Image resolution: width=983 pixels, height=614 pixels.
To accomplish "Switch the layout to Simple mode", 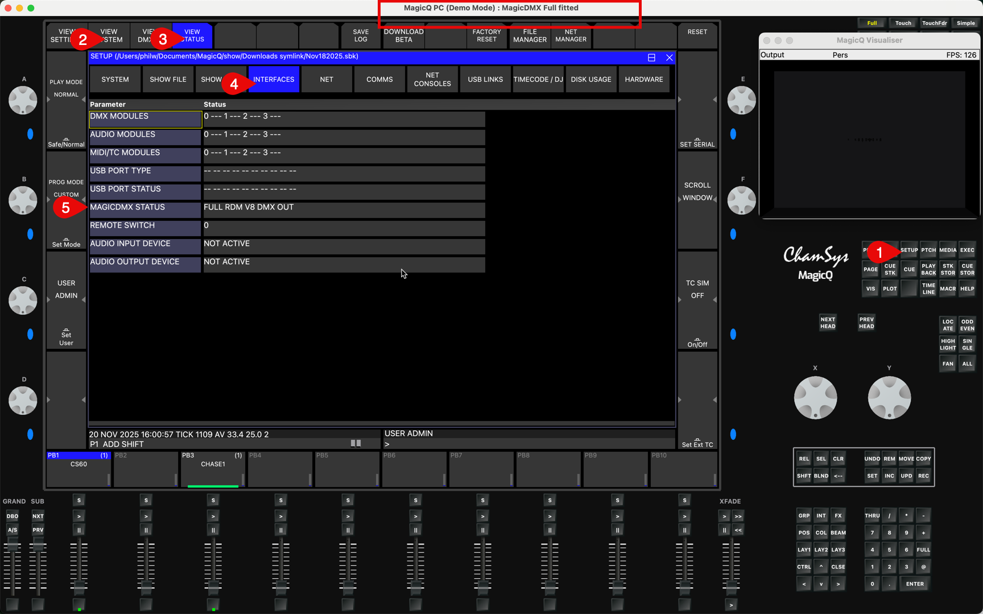I will pyautogui.click(x=965, y=23).
